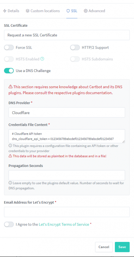
Task: Click the HSTS Enabled help question icon
Action: [42, 59]
